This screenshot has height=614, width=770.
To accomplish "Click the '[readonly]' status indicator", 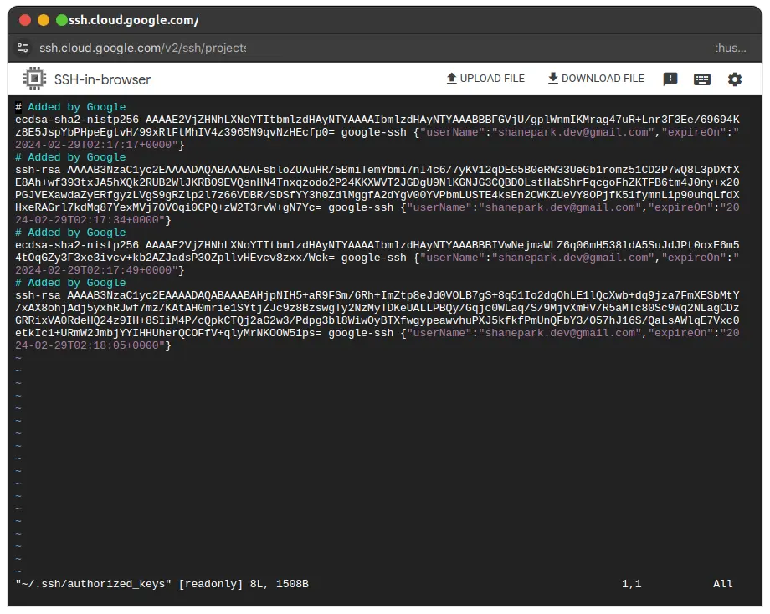I will pyautogui.click(x=211, y=584).
